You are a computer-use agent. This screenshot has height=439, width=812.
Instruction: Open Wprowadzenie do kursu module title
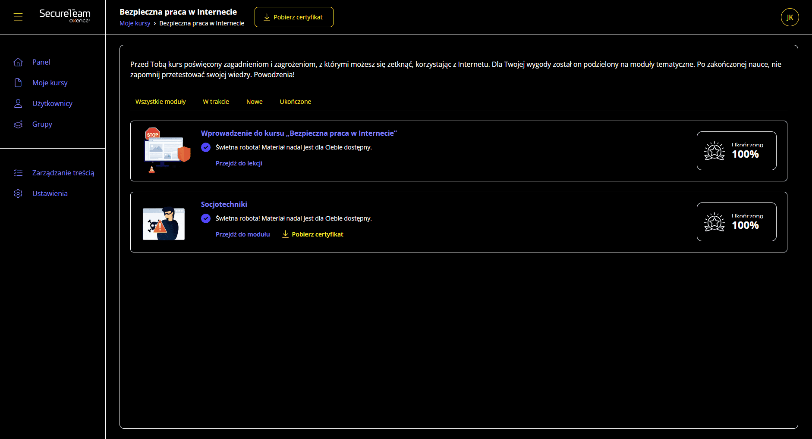(x=299, y=133)
